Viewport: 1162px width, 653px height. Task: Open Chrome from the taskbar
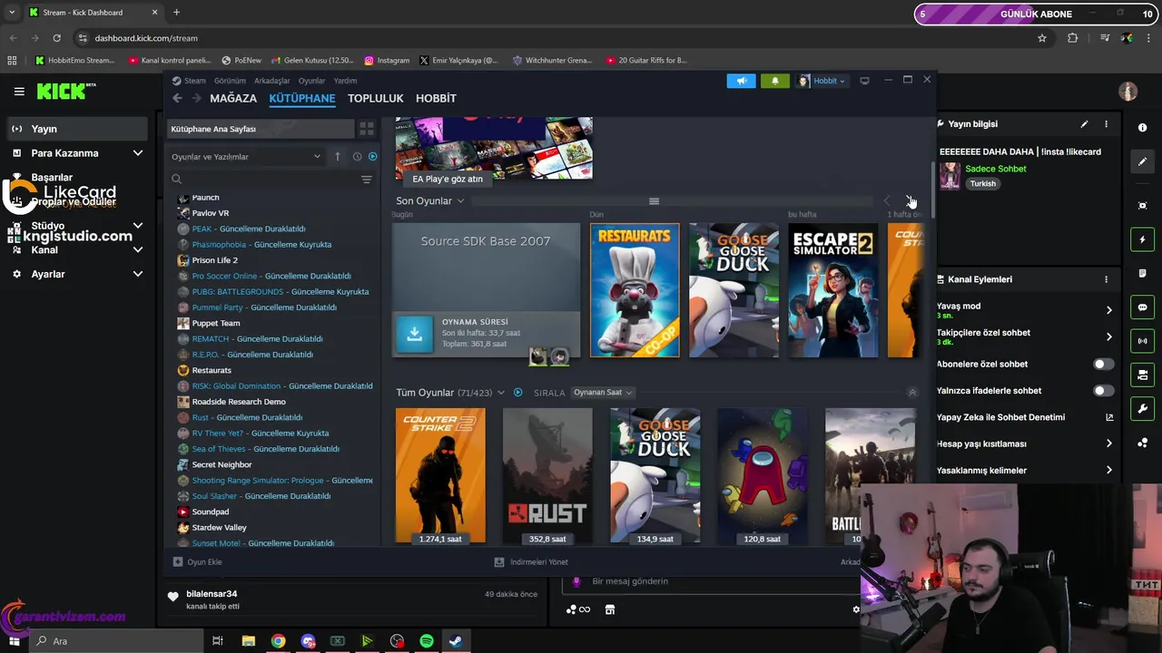(x=278, y=641)
